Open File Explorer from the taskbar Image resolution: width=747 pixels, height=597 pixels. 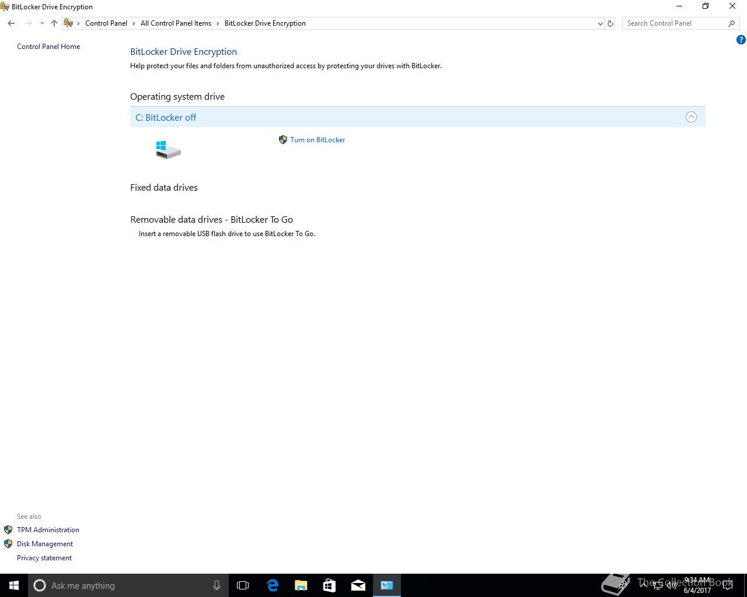tap(301, 585)
